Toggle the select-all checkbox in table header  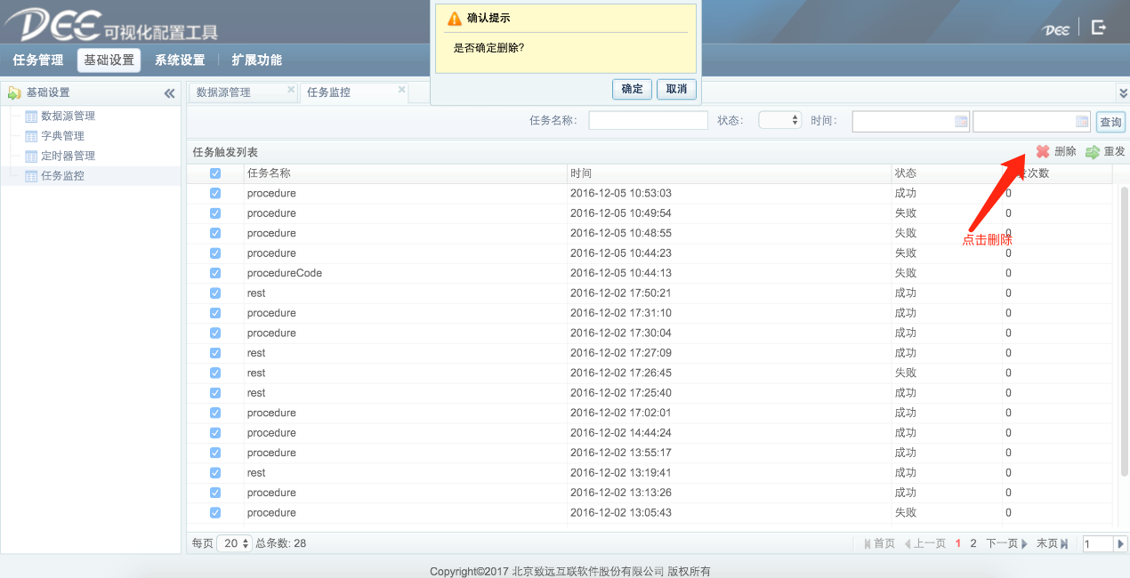pos(215,173)
